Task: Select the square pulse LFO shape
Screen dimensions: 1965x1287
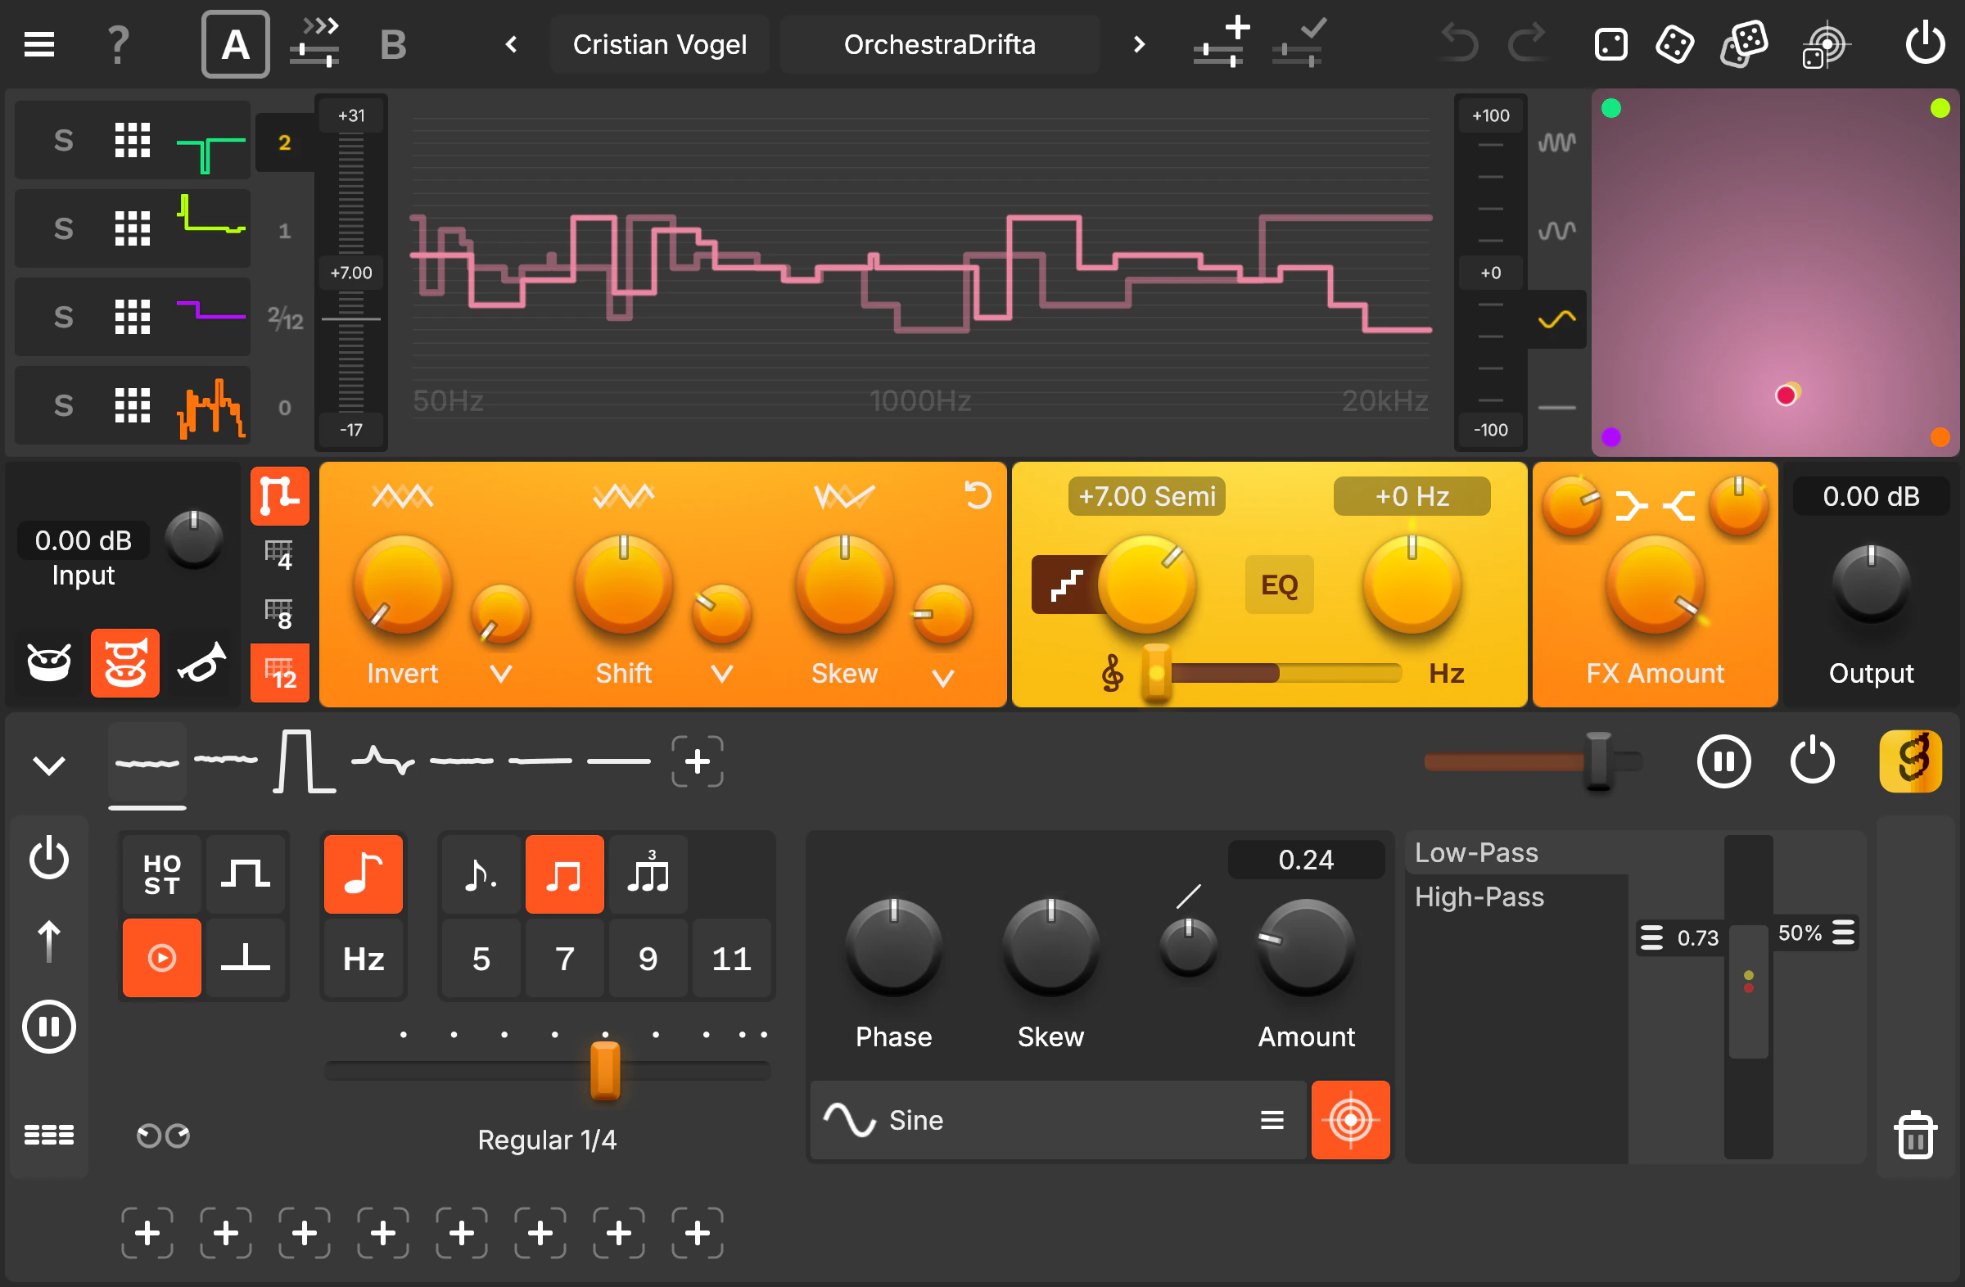Action: point(303,761)
